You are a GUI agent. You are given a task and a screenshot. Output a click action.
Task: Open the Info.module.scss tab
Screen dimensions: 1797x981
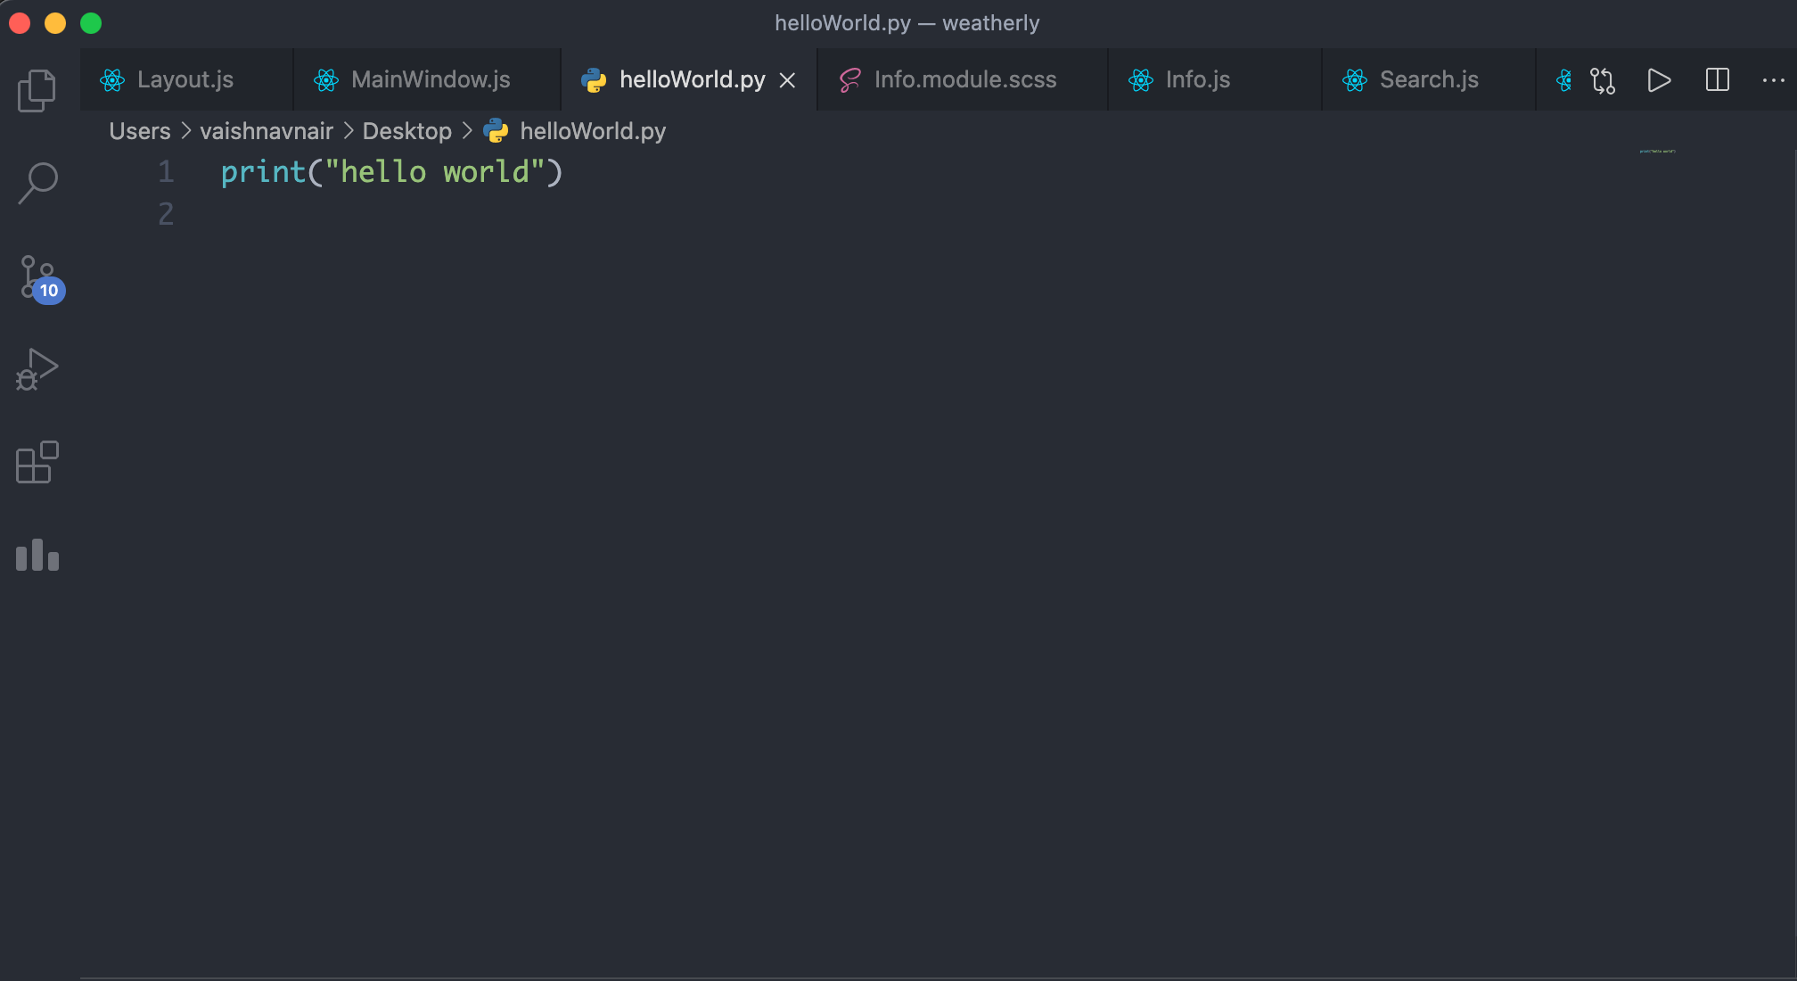(x=964, y=79)
